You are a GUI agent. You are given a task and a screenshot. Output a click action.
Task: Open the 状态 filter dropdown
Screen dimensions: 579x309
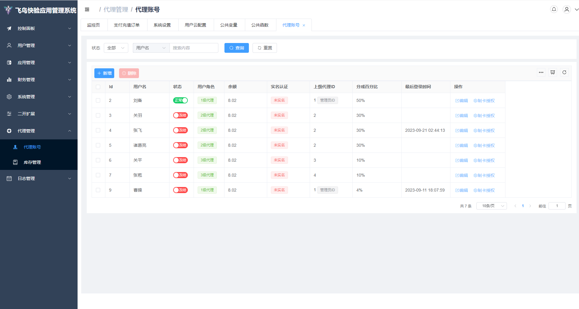tap(116, 48)
